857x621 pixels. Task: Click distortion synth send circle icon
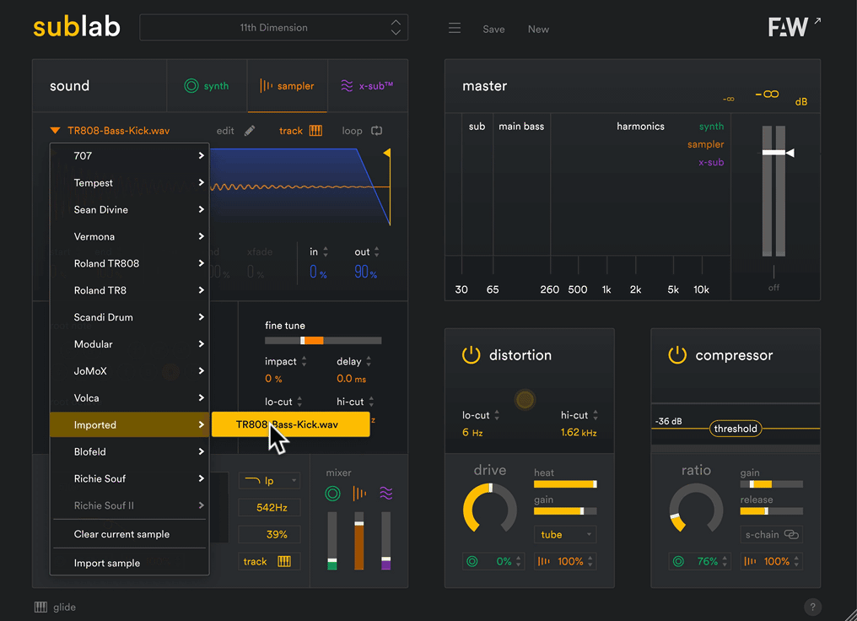(x=472, y=561)
